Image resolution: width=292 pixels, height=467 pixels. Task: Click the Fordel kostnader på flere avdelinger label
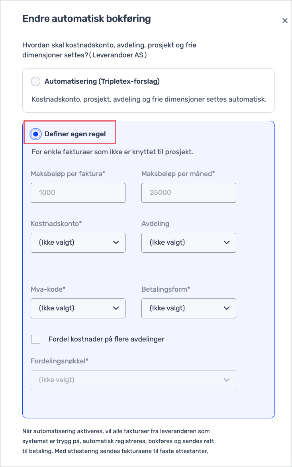click(106, 339)
